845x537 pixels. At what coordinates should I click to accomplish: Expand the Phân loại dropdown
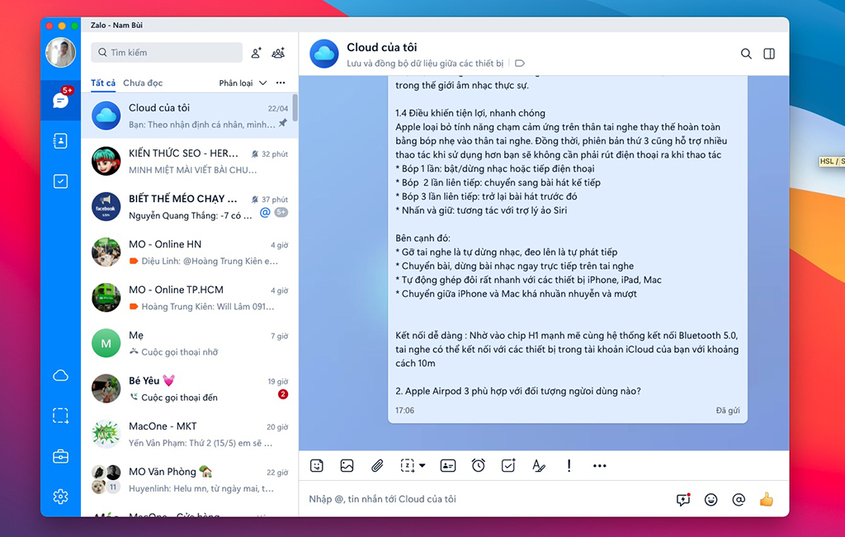coord(243,82)
